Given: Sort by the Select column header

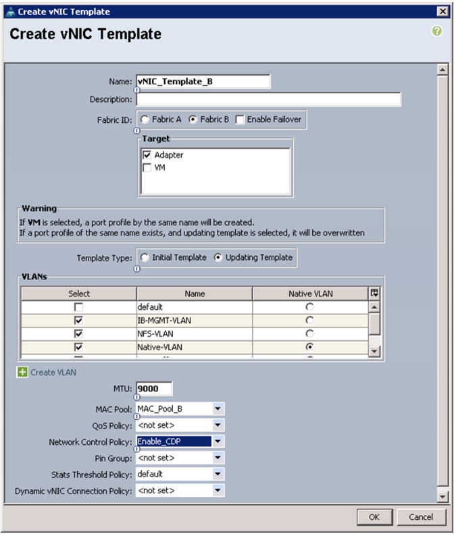Looking at the screenshot, I should [79, 294].
